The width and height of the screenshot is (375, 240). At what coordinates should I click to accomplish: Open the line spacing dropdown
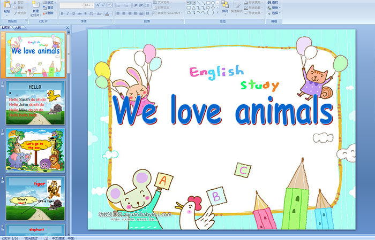pos(148,5)
